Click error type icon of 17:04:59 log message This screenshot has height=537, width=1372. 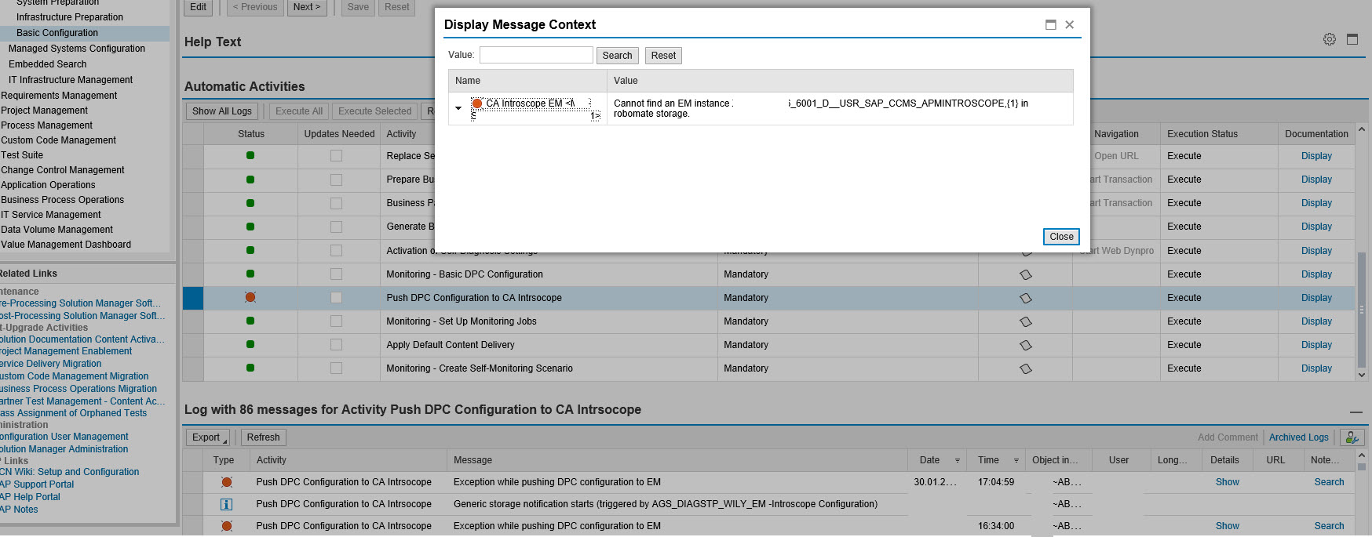point(227,482)
